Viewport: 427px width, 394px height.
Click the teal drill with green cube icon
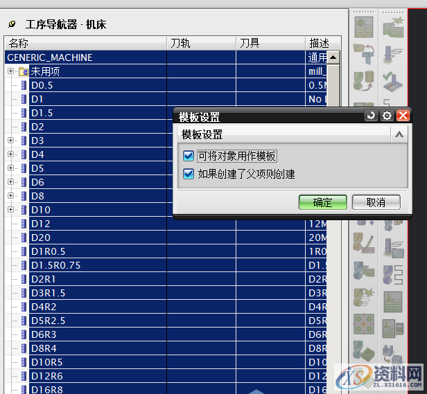363,351
